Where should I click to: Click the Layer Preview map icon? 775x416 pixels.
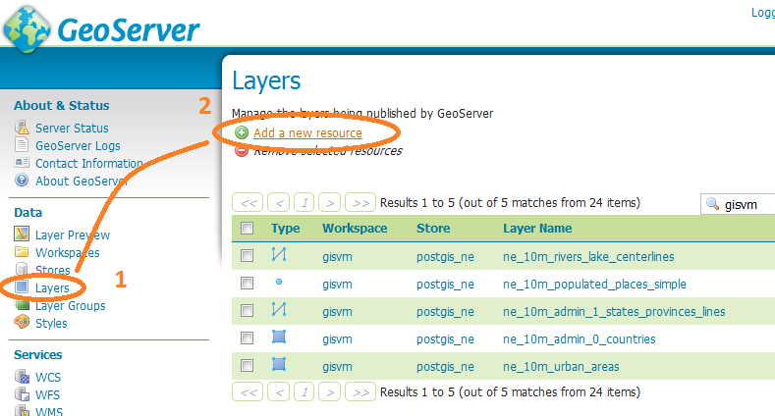[22, 234]
